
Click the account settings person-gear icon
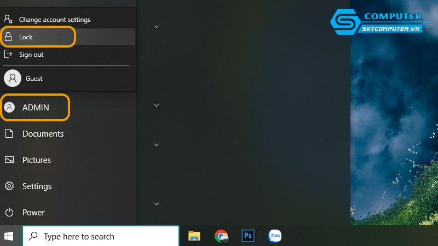click(8, 19)
